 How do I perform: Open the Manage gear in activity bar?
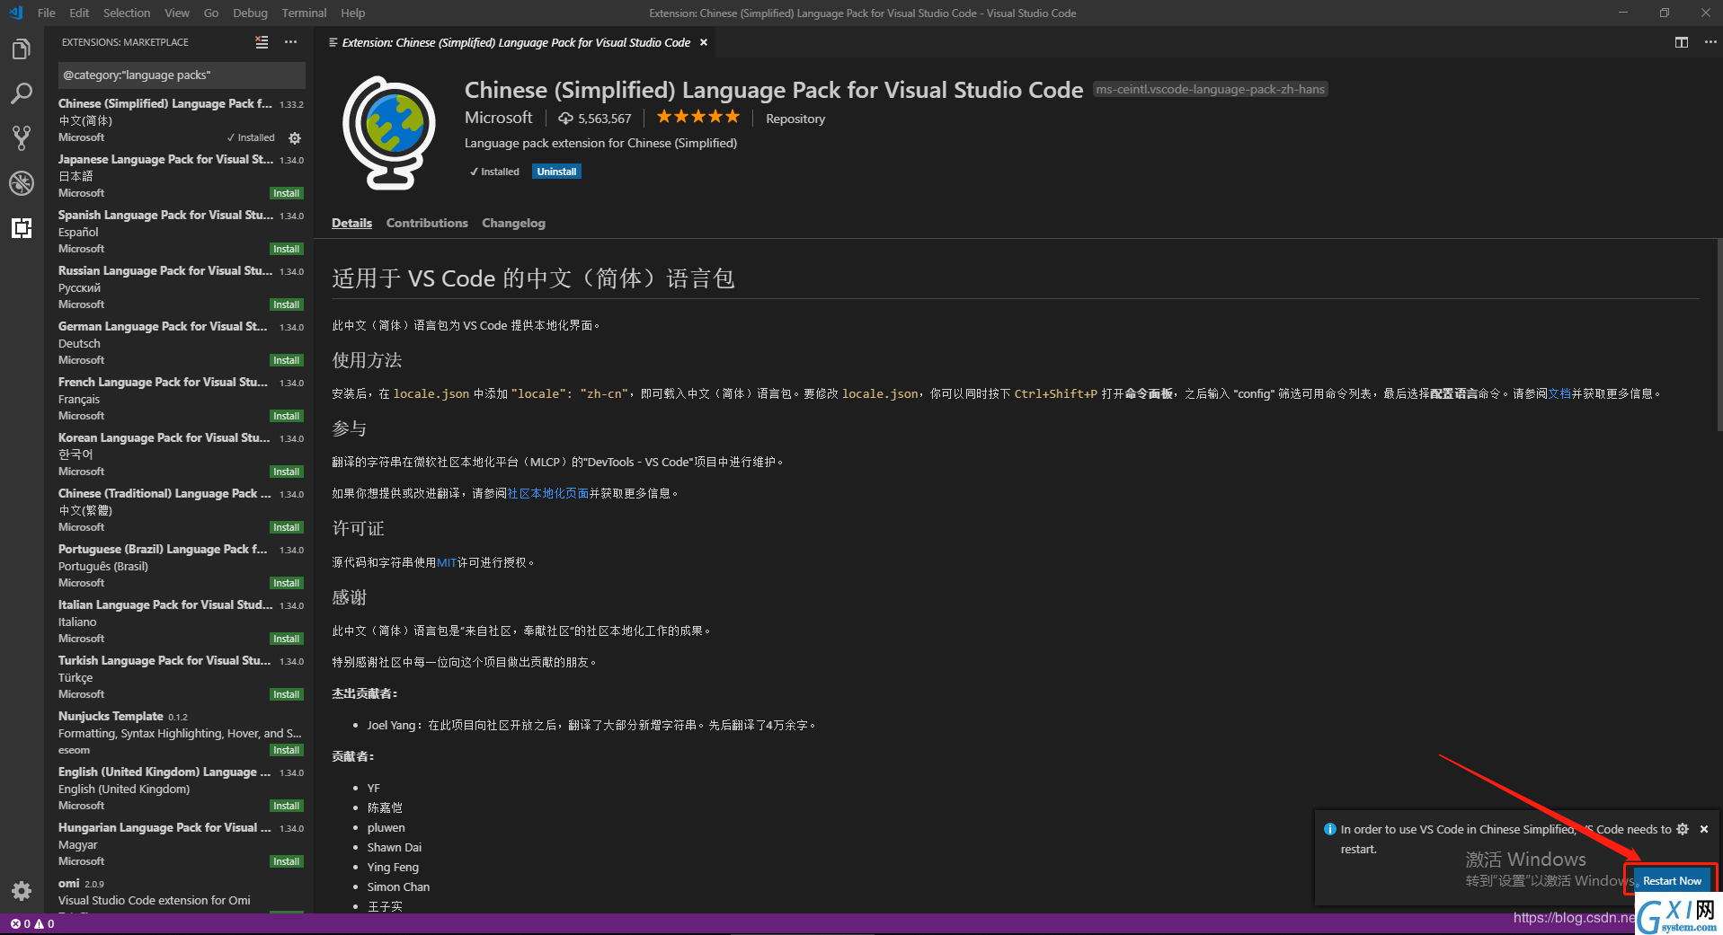point(22,890)
